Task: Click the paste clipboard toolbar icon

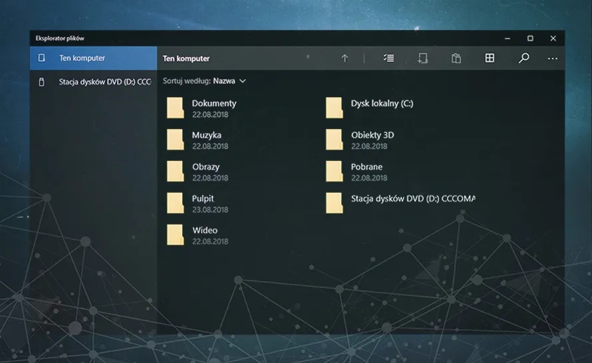Action: (x=456, y=58)
